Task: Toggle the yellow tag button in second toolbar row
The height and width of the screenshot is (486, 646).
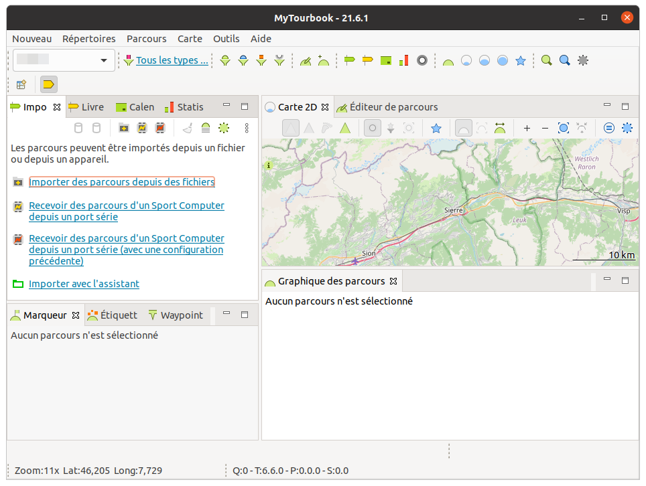Action: [49, 84]
